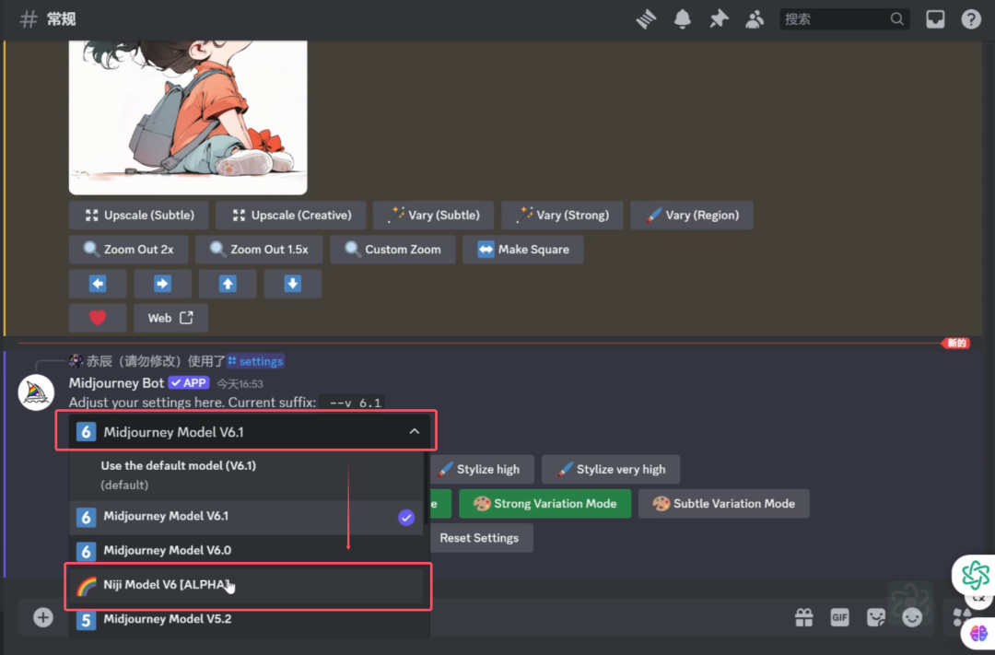Click the search input field

point(834,19)
